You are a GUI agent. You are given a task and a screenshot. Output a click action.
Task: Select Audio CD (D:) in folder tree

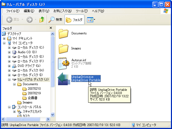27,52
